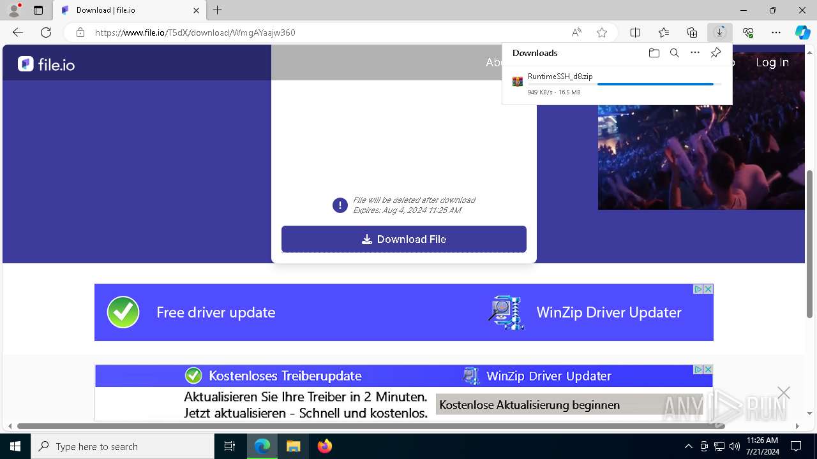Open split screen view

coord(636,33)
